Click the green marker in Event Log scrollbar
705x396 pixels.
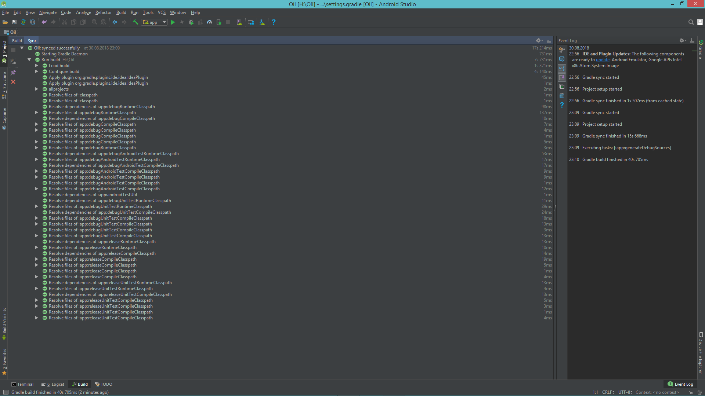click(694, 51)
